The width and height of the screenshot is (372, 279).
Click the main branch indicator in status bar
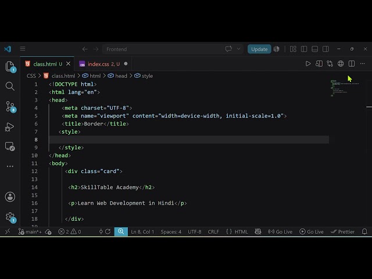pos(30,231)
